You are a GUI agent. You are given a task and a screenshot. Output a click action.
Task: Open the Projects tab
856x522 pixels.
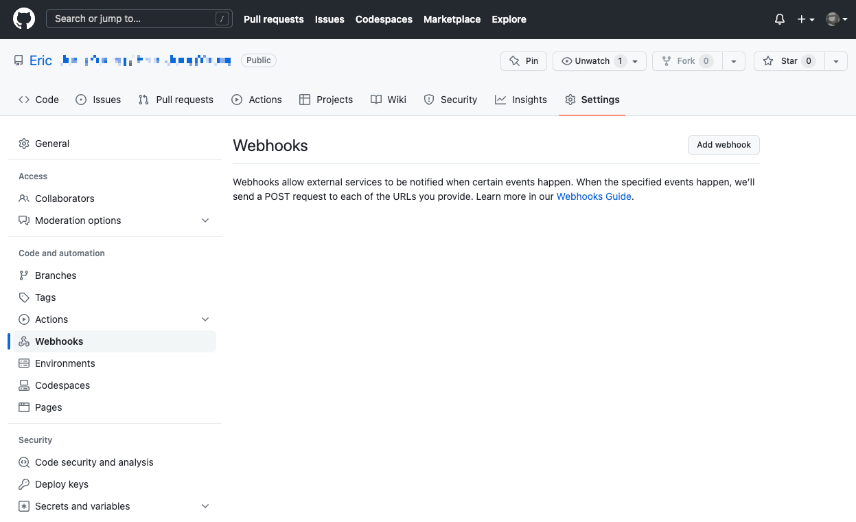tap(326, 100)
